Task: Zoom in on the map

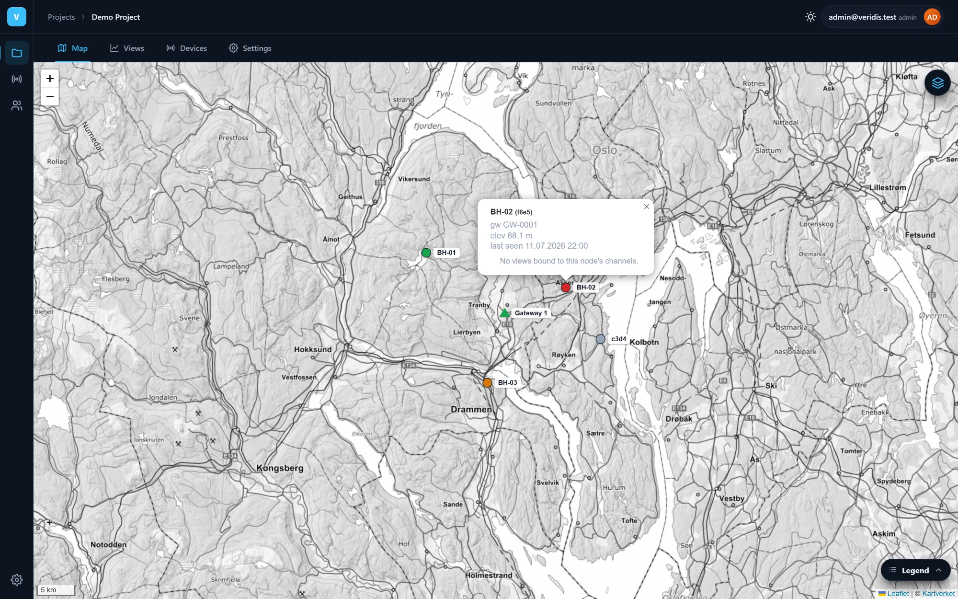Action: coord(50,79)
